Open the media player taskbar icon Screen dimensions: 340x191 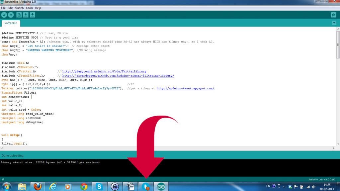pos(68,187)
